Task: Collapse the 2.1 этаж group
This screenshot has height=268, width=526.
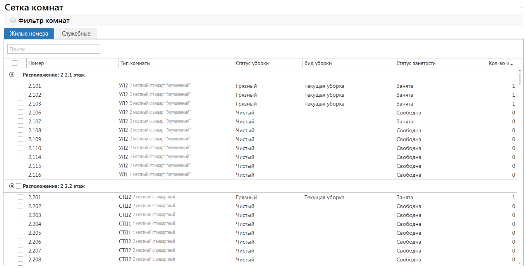Action: [x=12, y=75]
